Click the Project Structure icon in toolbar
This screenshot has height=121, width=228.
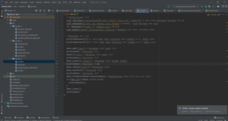point(218,7)
